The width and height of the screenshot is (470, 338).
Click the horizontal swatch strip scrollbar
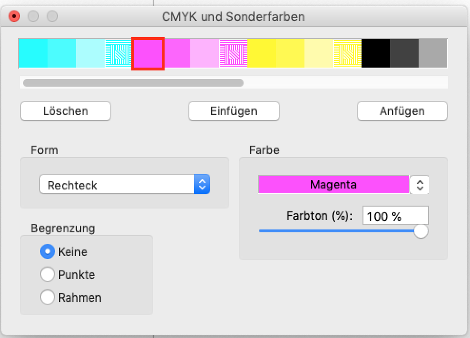coord(133,83)
